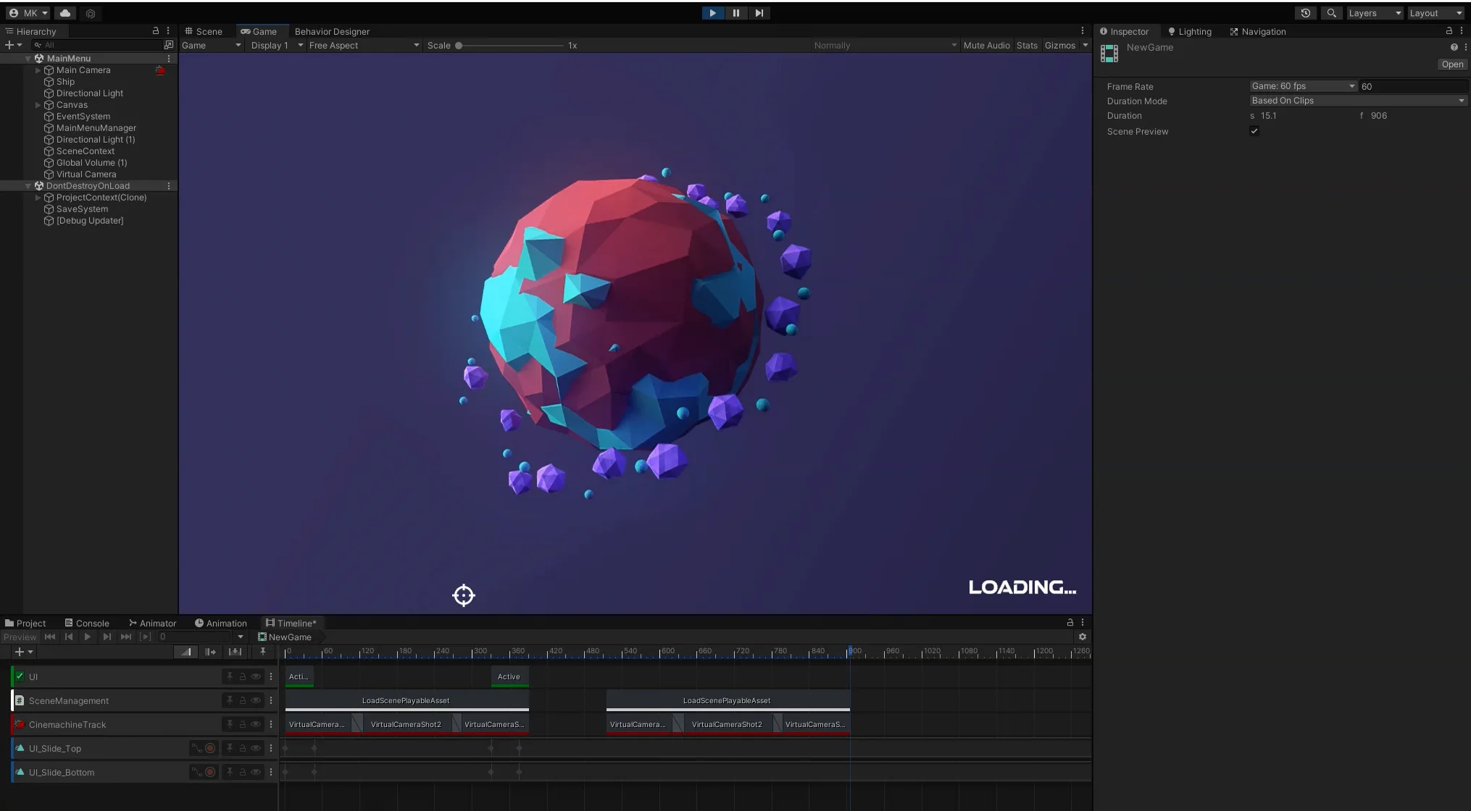This screenshot has height=811, width=1471.
Task: Click the timeline settings gear icon
Action: (x=1082, y=637)
